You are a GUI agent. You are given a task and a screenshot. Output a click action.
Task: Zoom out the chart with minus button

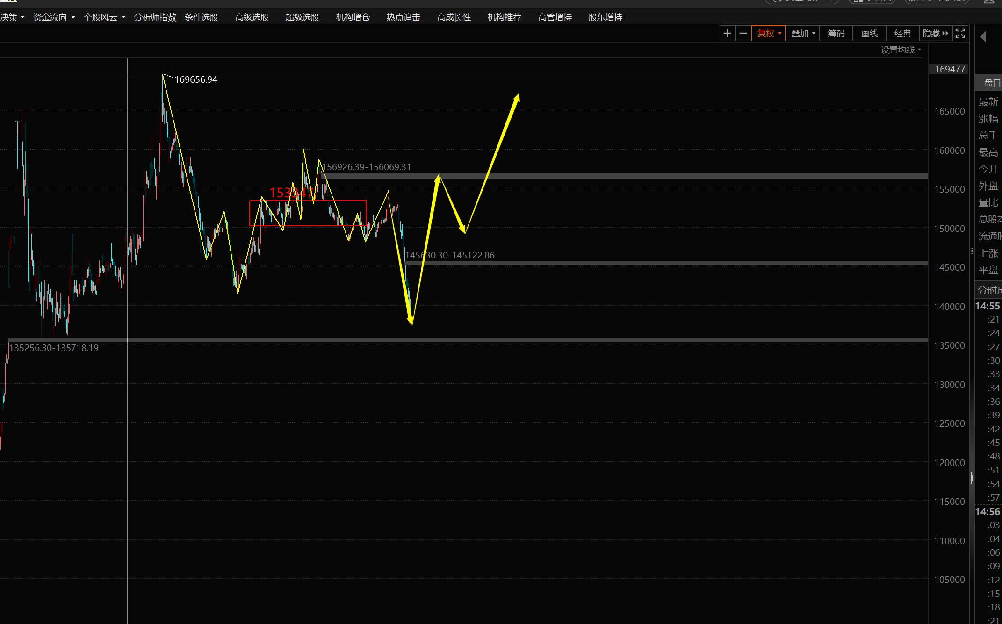pyautogui.click(x=743, y=33)
